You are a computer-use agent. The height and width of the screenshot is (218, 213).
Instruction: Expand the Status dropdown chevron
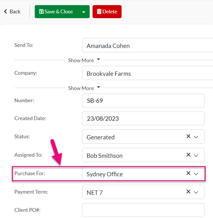(196, 137)
